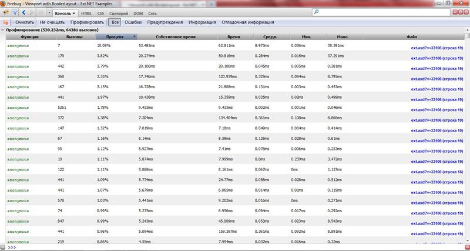The height and width of the screenshot is (251, 470).
Task: Switch to the HTML tab
Action: pos(86,14)
